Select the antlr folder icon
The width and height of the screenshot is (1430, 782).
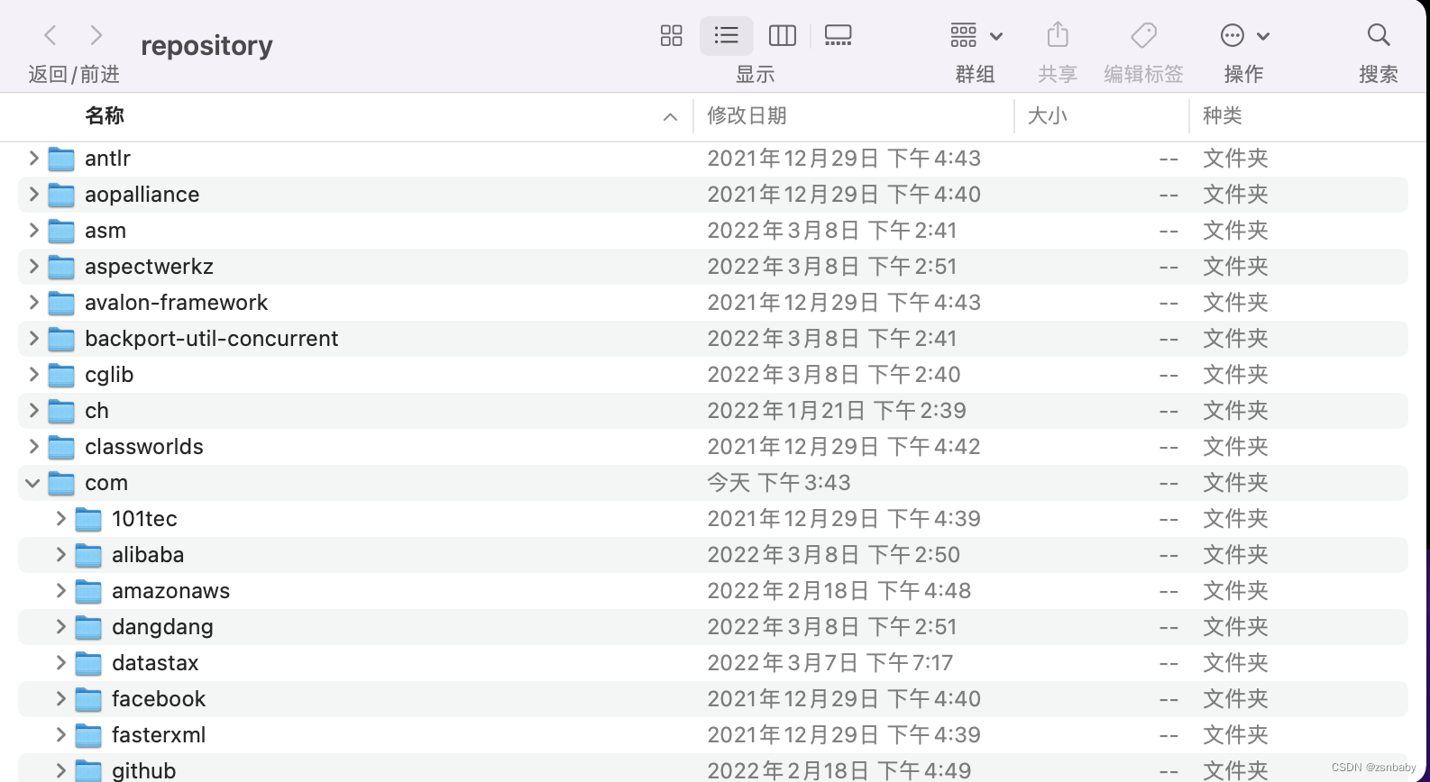pos(61,159)
